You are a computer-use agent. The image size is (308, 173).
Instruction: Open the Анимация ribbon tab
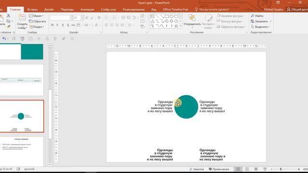[x=87, y=10]
